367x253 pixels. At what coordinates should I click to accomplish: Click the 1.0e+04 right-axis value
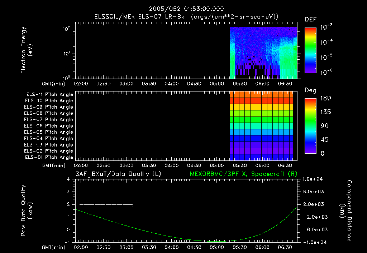pyautogui.click(x=313, y=179)
